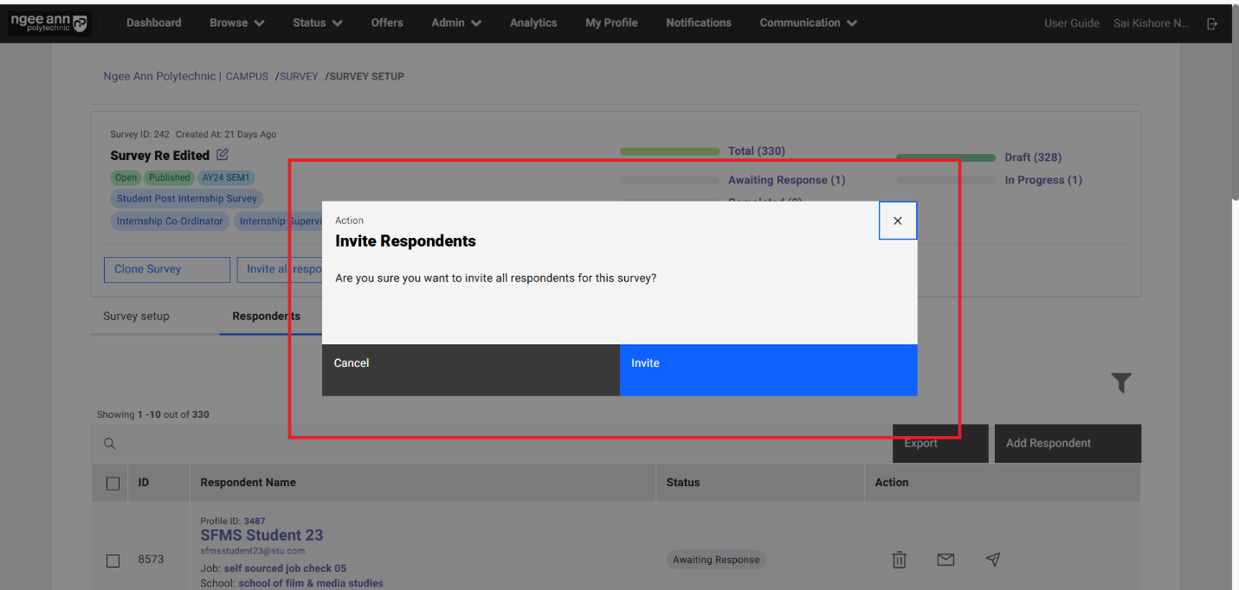Open the Status dropdown in navbar
The height and width of the screenshot is (590, 1239).
click(317, 23)
